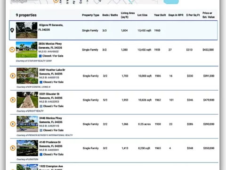Viewport: 226px width, 170px height.
Task: Select the orange number 2 marker
Action: (x=13, y=76)
